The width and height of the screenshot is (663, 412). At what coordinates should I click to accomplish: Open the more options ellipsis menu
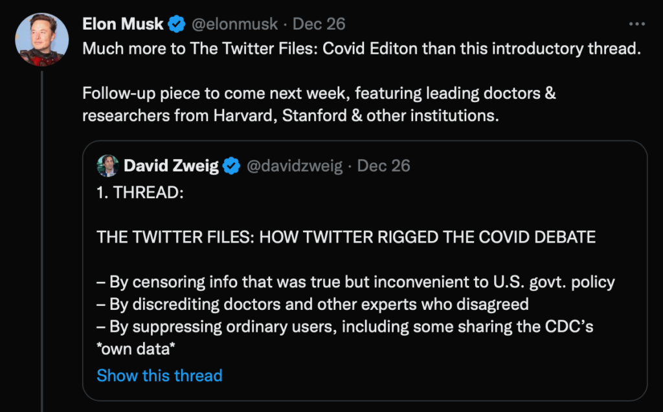click(638, 24)
